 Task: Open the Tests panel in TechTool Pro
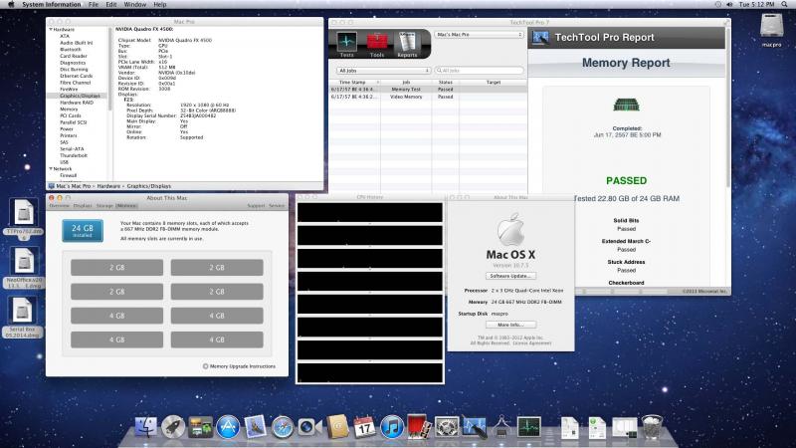(x=346, y=43)
